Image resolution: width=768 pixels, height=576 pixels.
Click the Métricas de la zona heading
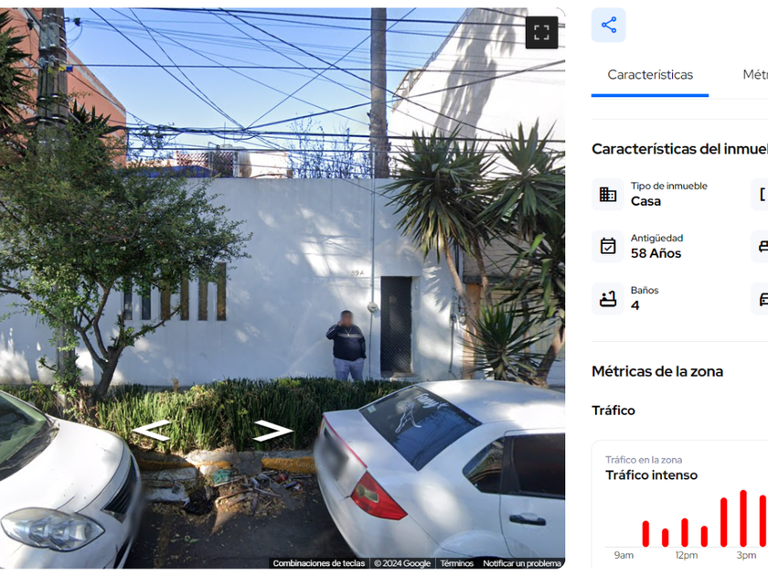(657, 371)
